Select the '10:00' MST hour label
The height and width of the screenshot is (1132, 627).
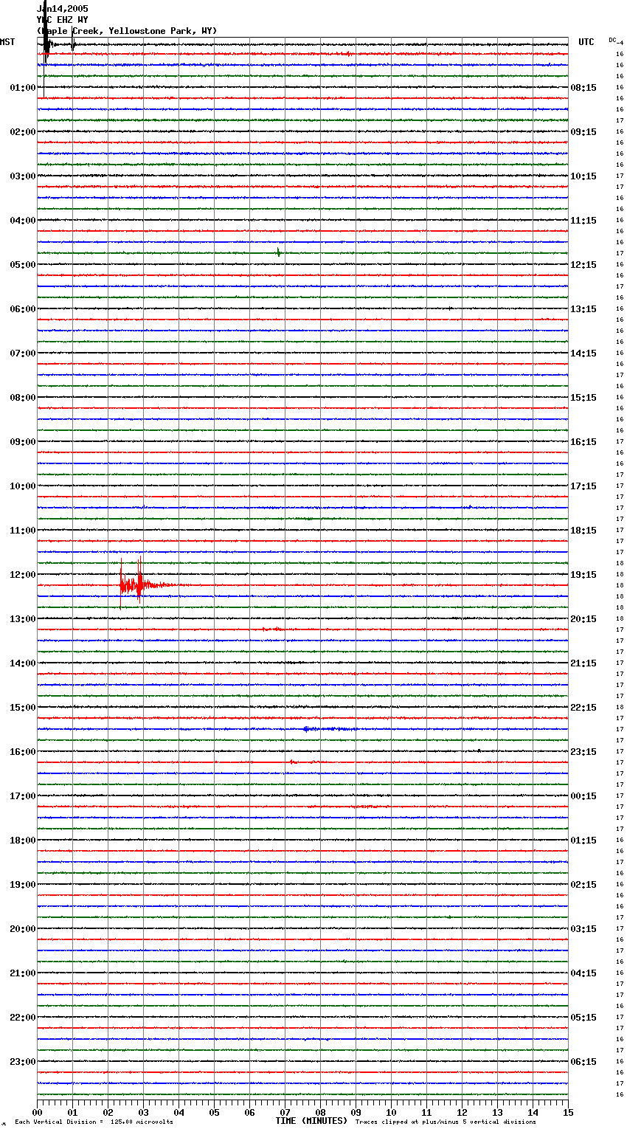click(23, 486)
